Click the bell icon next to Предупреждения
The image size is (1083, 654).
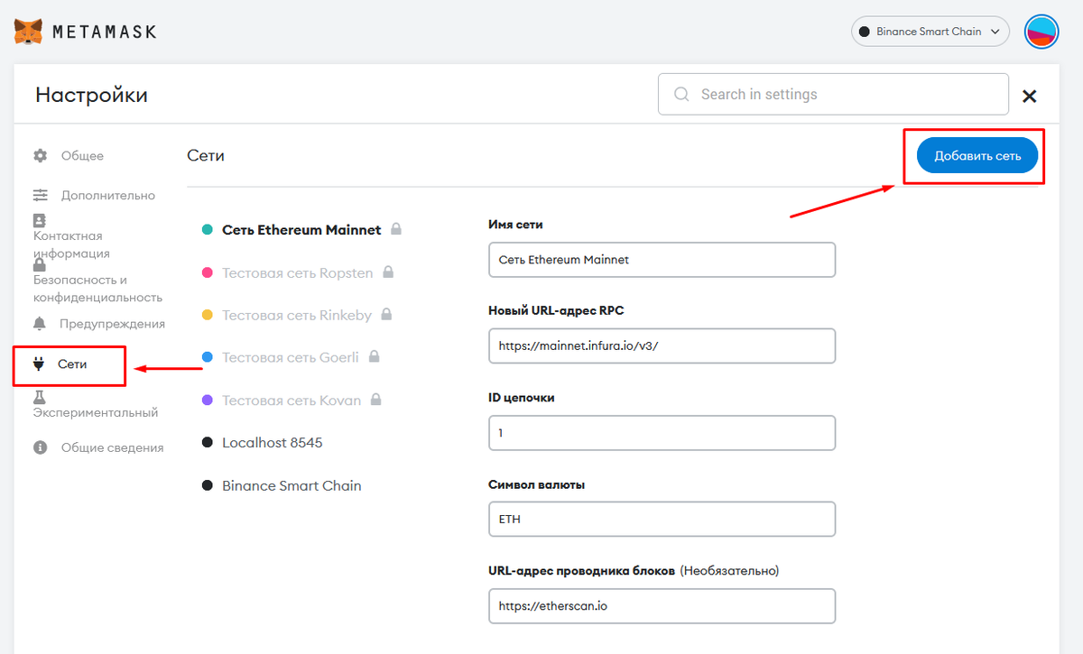[x=40, y=323]
